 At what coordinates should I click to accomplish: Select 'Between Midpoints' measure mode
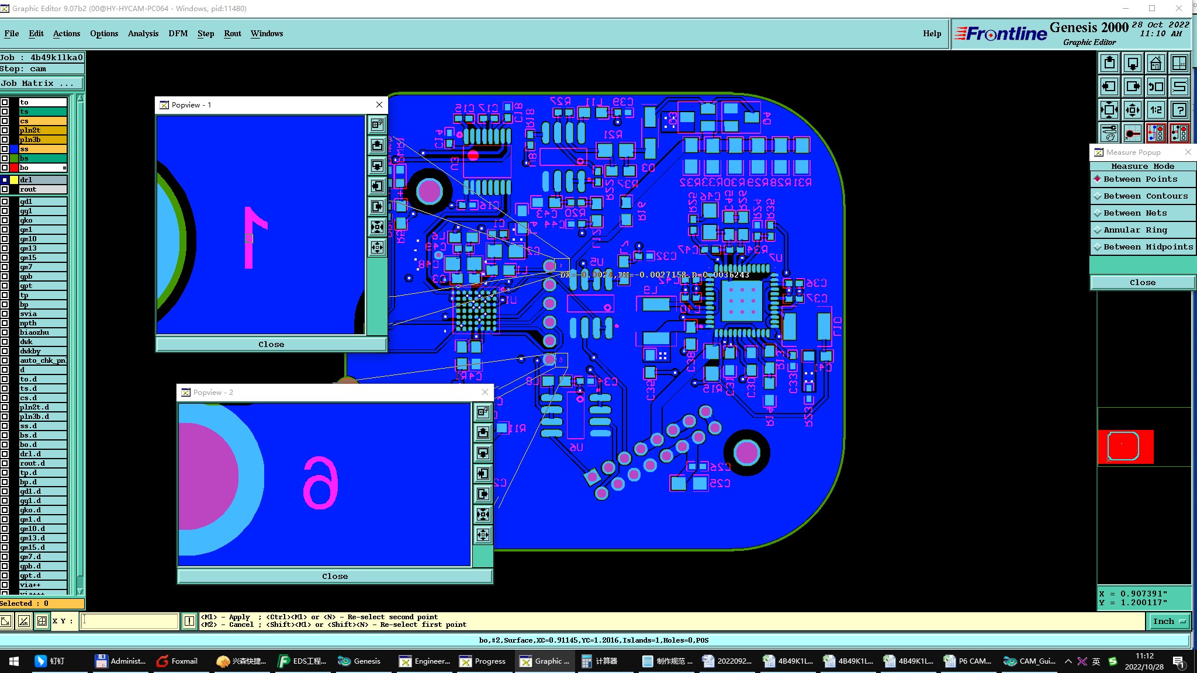(1143, 247)
